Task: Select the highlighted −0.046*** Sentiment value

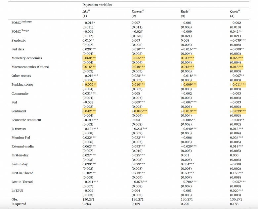Action: (x=139, y=111)
